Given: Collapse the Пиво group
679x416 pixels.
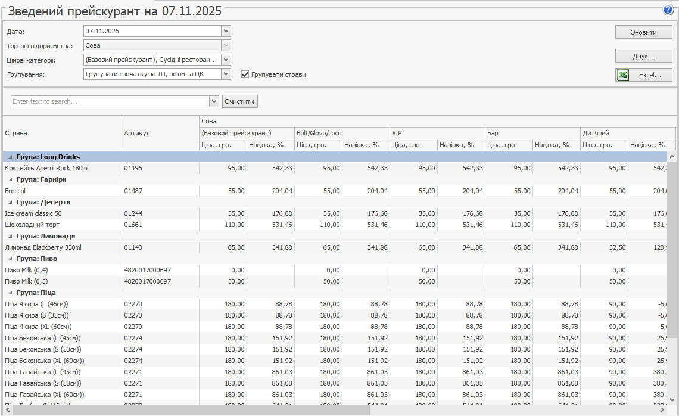Looking at the screenshot, I should [x=11, y=259].
